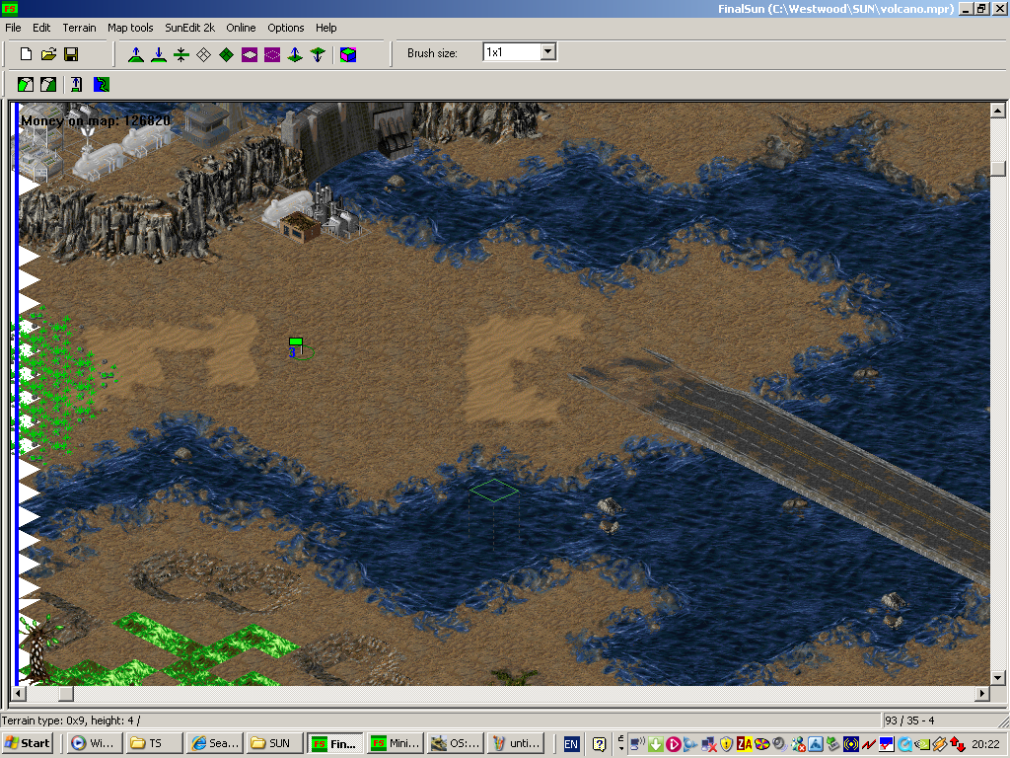The height and width of the screenshot is (758, 1010).
Task: Click the Terrain type status bar text
Action: point(71,720)
